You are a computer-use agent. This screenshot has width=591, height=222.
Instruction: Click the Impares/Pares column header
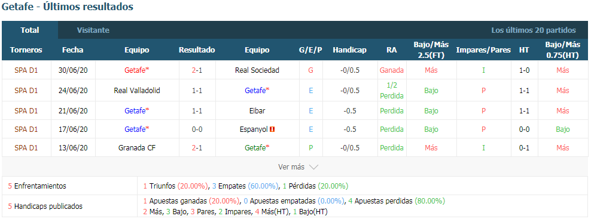tap(483, 50)
